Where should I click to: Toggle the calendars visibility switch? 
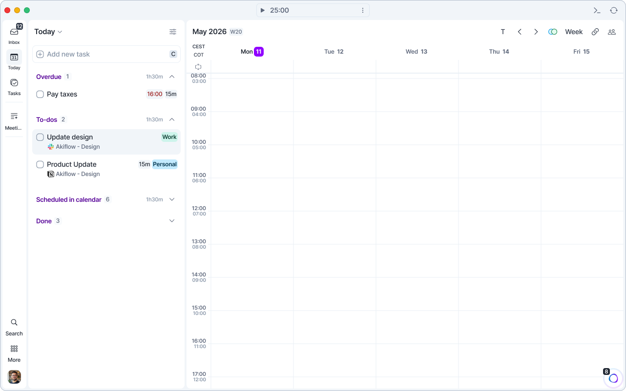click(x=553, y=32)
